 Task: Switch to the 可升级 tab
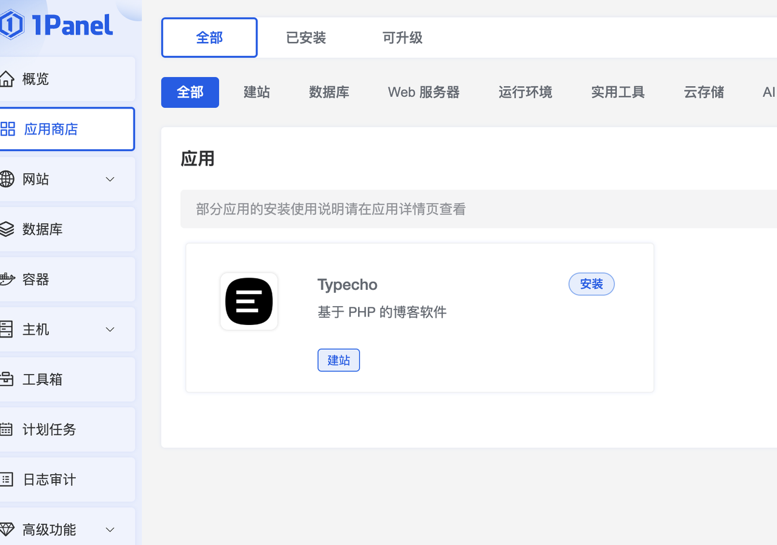[402, 38]
